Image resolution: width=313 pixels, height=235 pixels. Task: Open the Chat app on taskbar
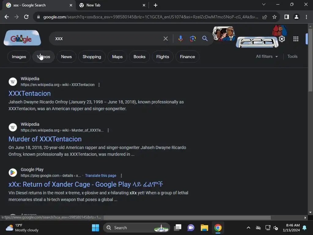pos(191,228)
